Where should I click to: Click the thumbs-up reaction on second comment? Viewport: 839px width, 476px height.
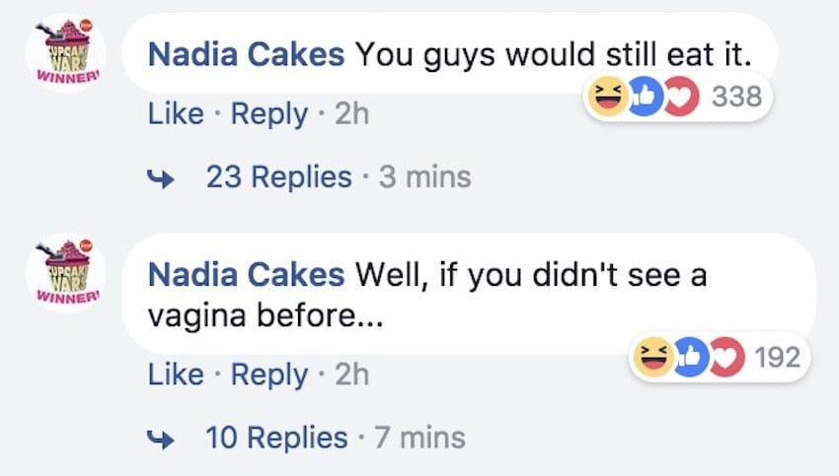click(x=691, y=357)
